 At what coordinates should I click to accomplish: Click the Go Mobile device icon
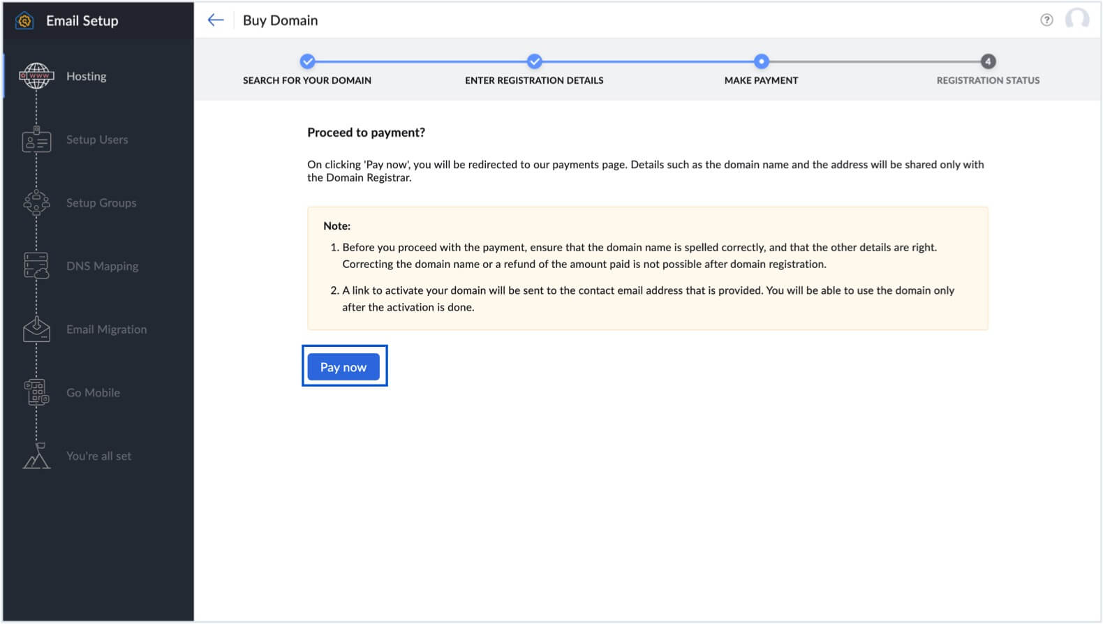[x=36, y=392]
